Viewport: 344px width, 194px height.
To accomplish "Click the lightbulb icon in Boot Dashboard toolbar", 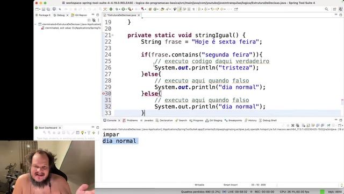I will coord(82,133).
